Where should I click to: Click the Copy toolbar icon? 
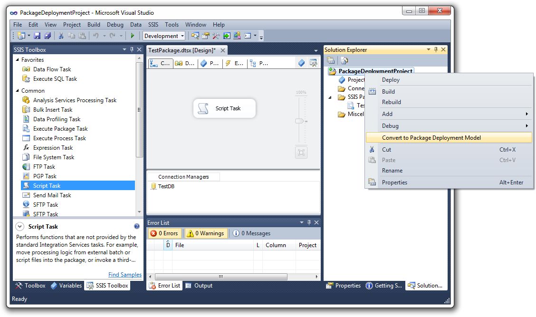[x=71, y=36]
